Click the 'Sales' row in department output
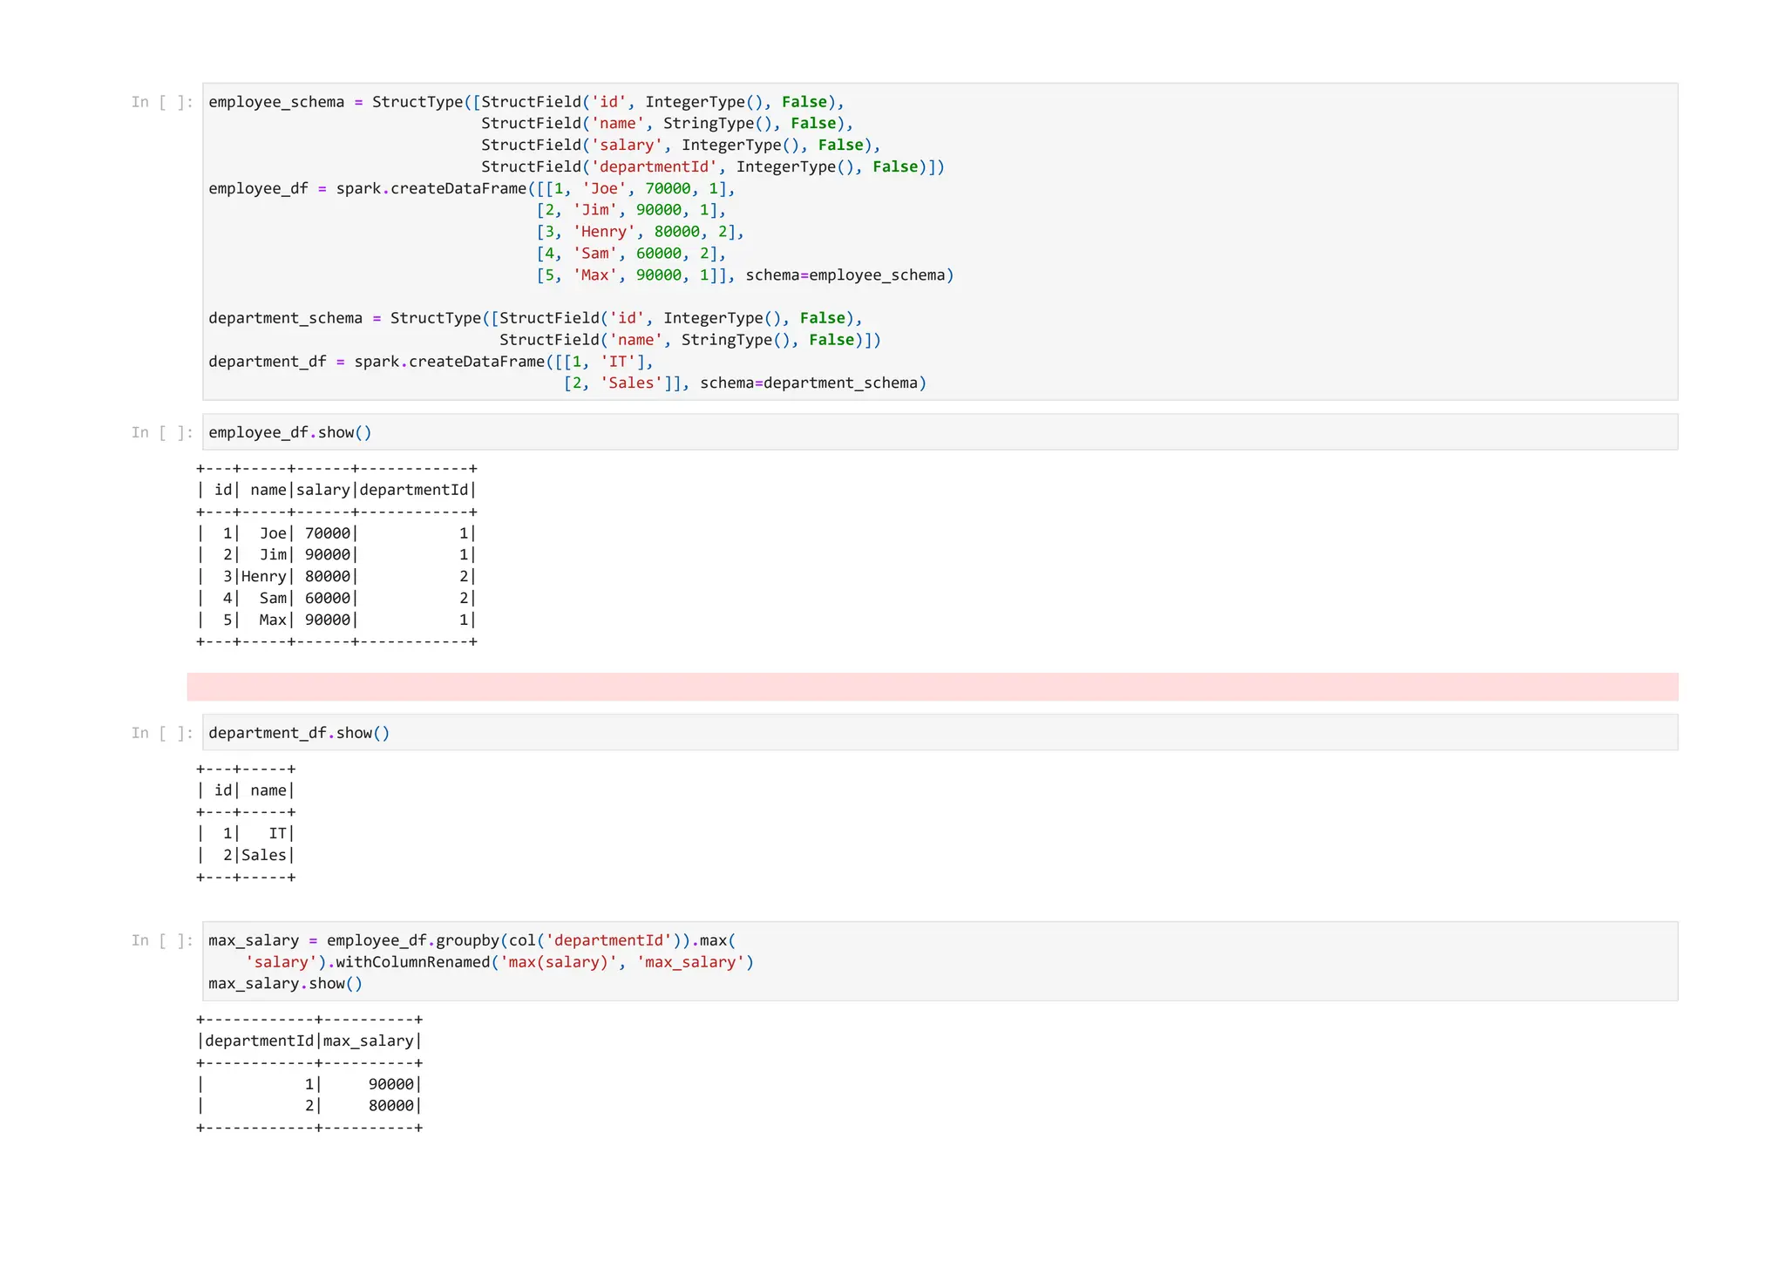 coord(246,855)
